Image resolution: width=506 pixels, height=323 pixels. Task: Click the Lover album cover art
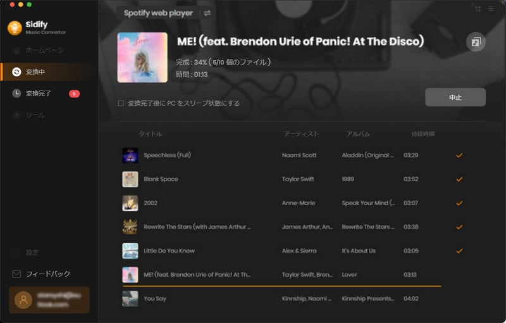pos(142,58)
